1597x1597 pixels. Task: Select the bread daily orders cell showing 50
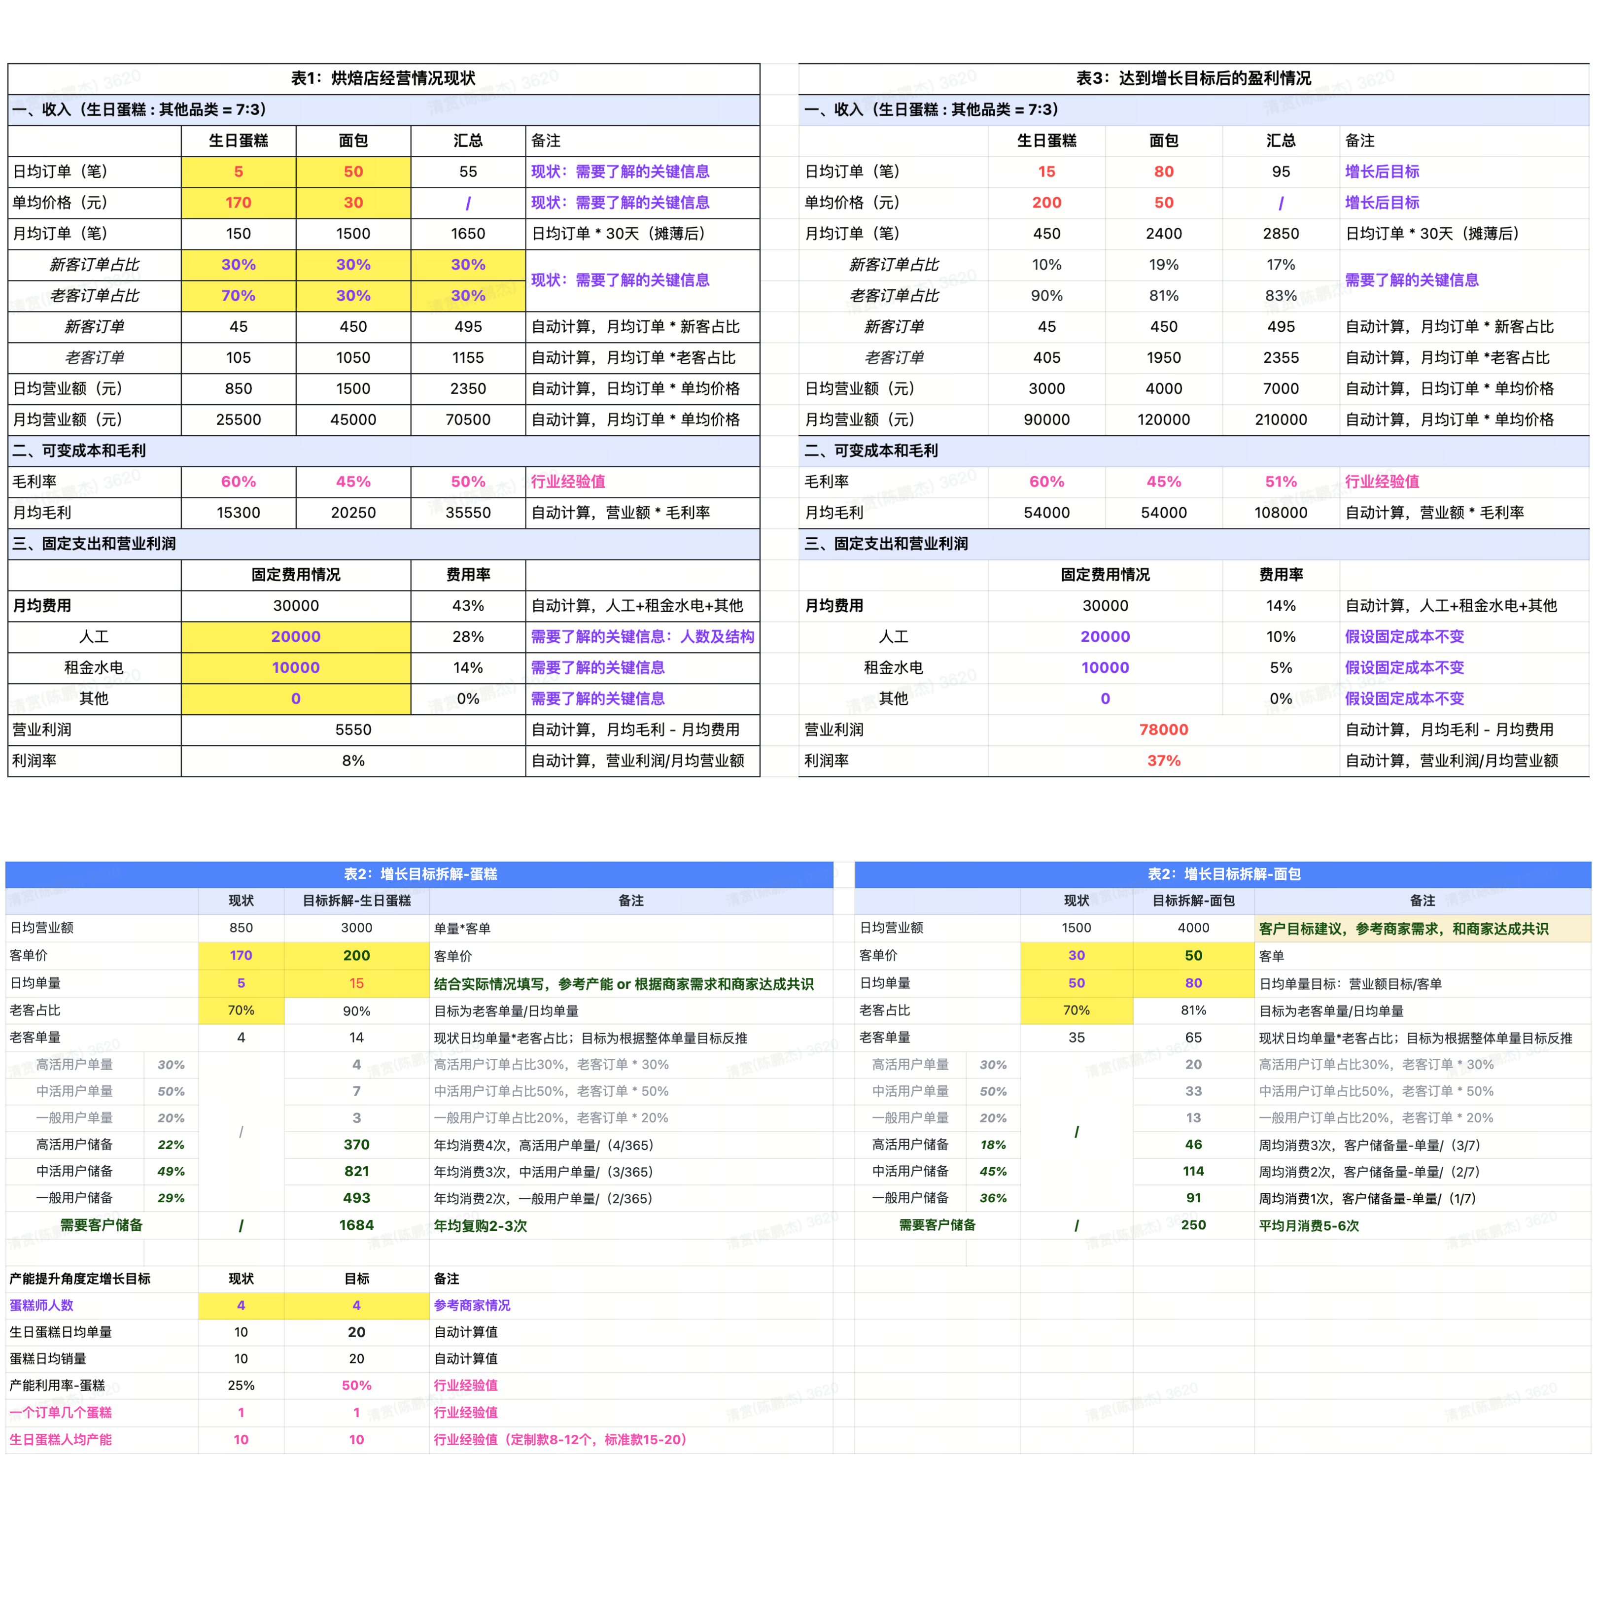353,172
